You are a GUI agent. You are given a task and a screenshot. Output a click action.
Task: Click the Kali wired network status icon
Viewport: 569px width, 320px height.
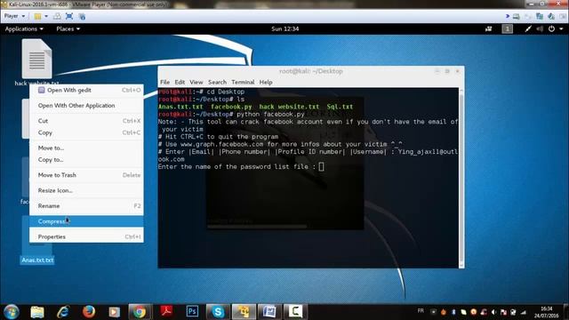coord(528,29)
